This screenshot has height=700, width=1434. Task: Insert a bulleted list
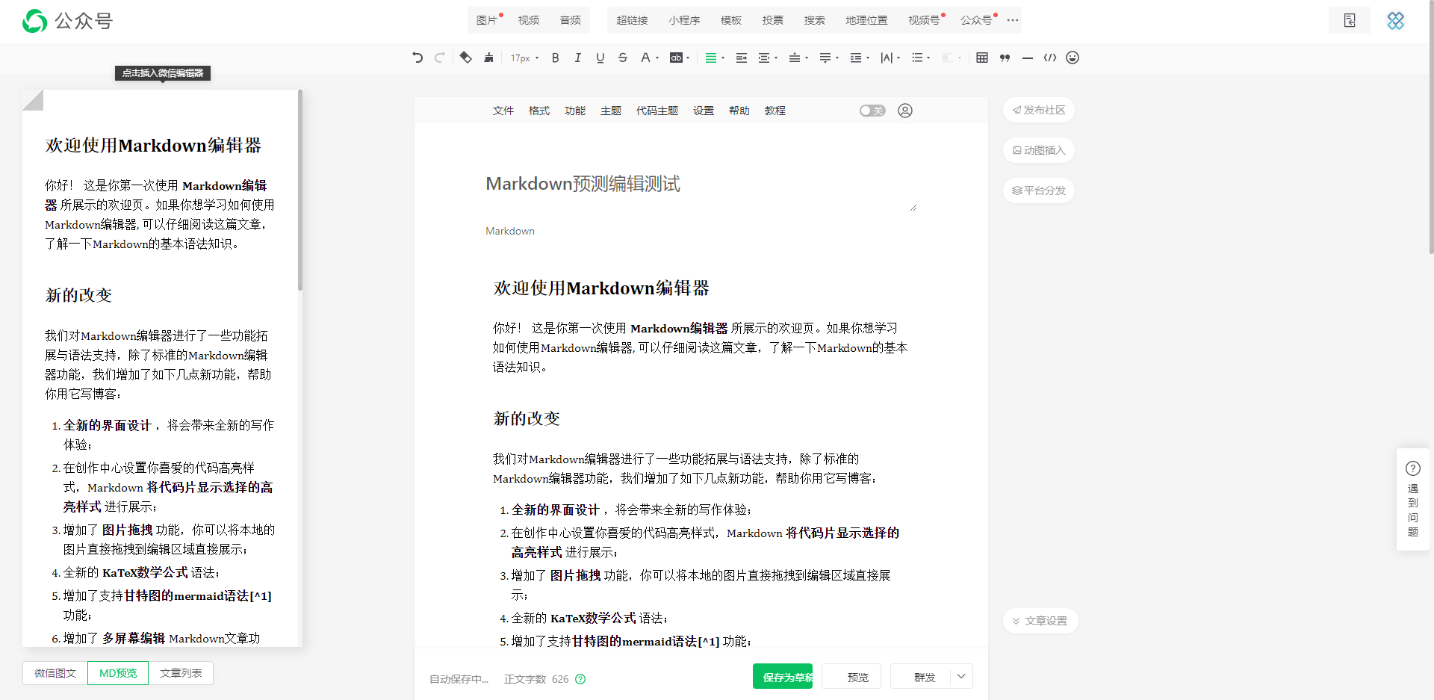917,58
